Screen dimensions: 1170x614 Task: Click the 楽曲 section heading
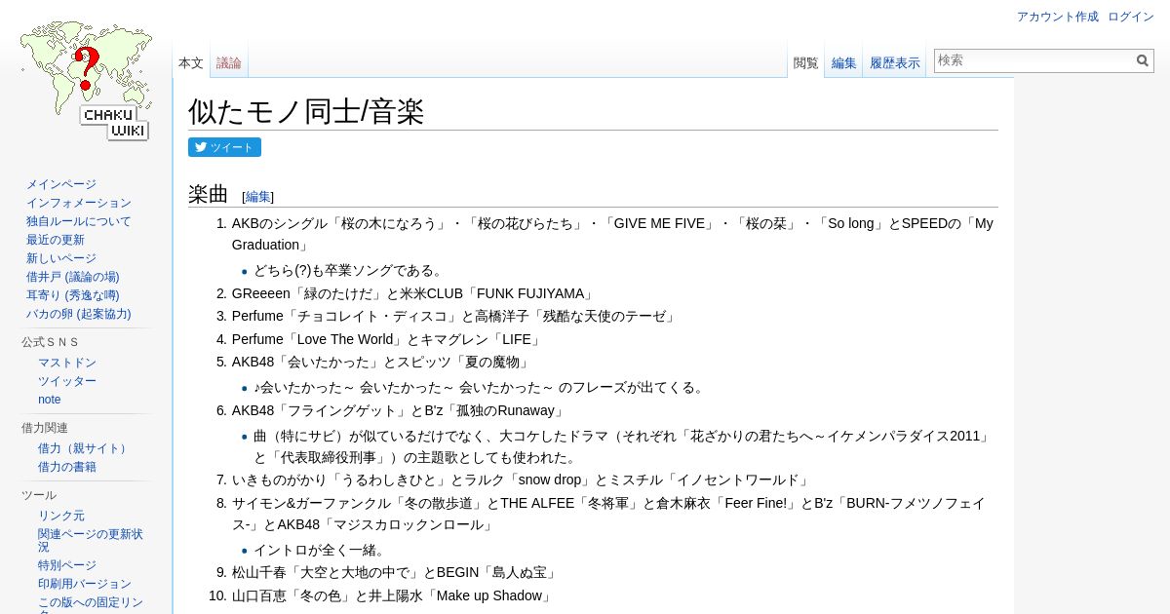coord(208,194)
